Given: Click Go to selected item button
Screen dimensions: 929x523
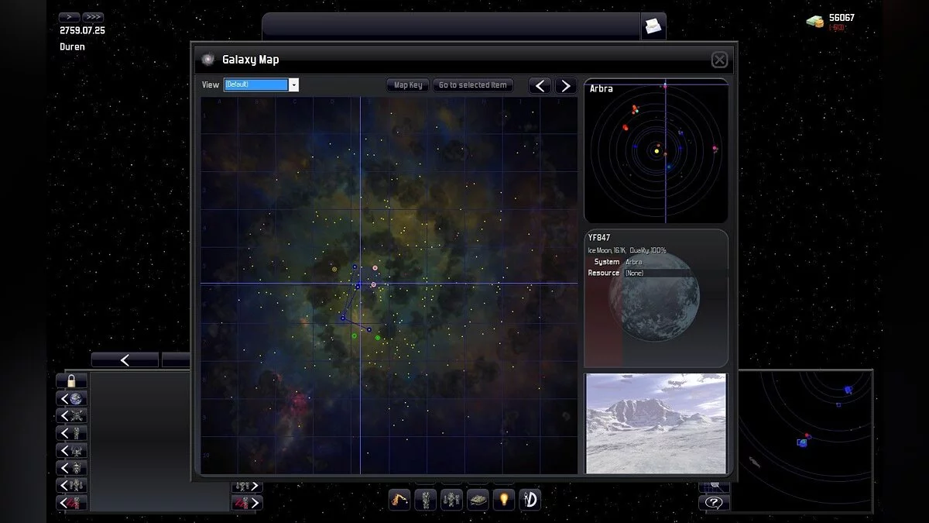Looking at the screenshot, I should point(473,85).
